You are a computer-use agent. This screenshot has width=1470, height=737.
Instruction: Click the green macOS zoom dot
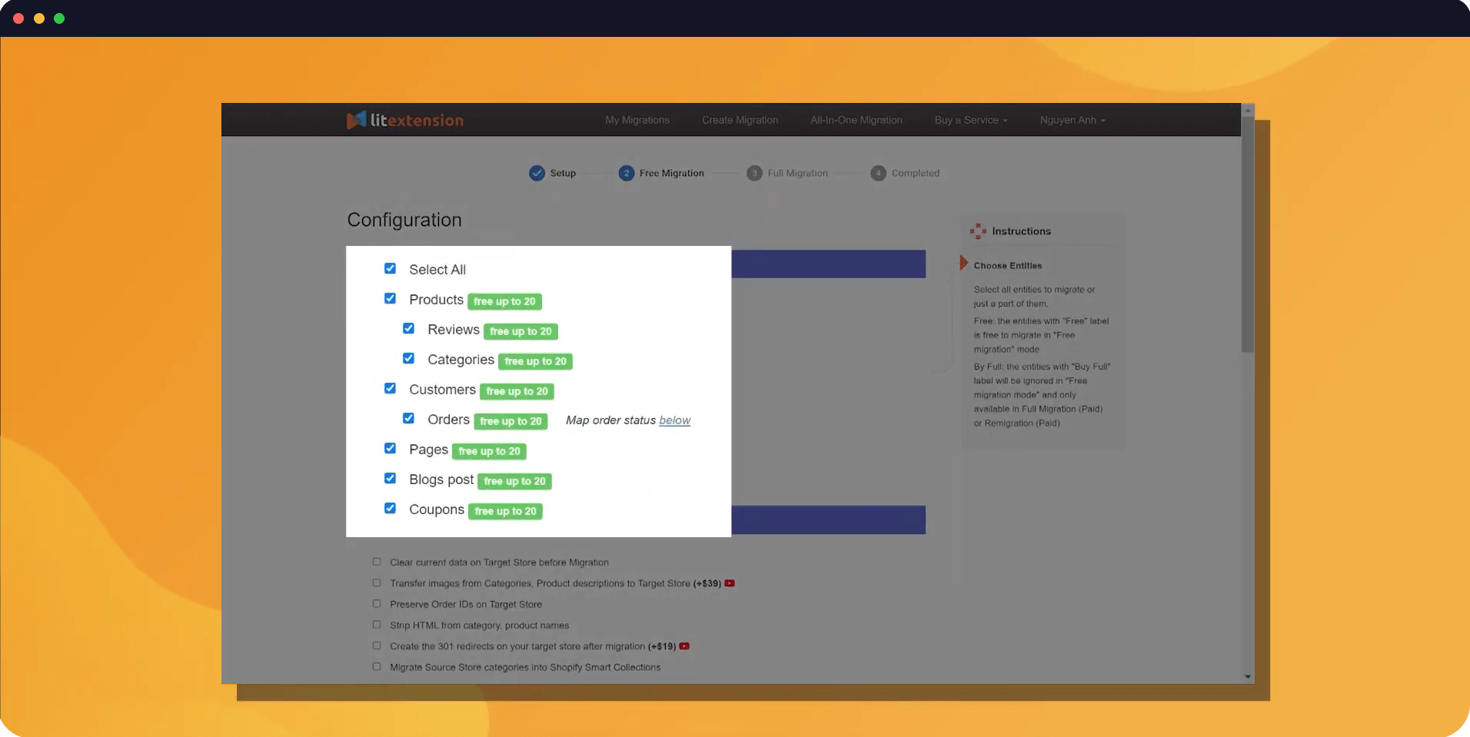[x=59, y=18]
